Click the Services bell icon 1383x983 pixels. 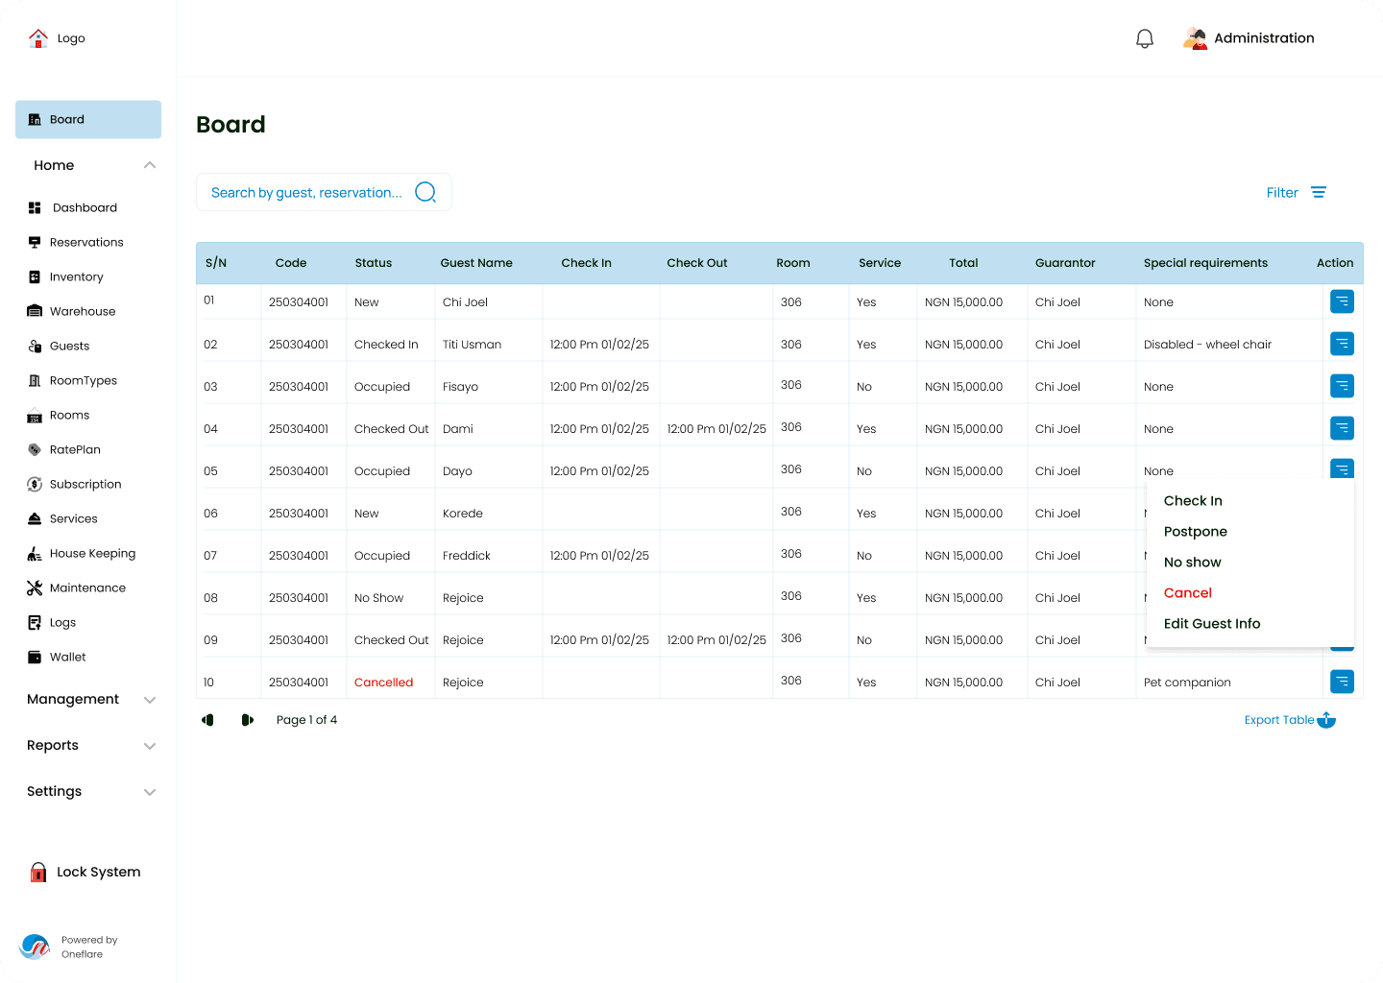click(35, 518)
